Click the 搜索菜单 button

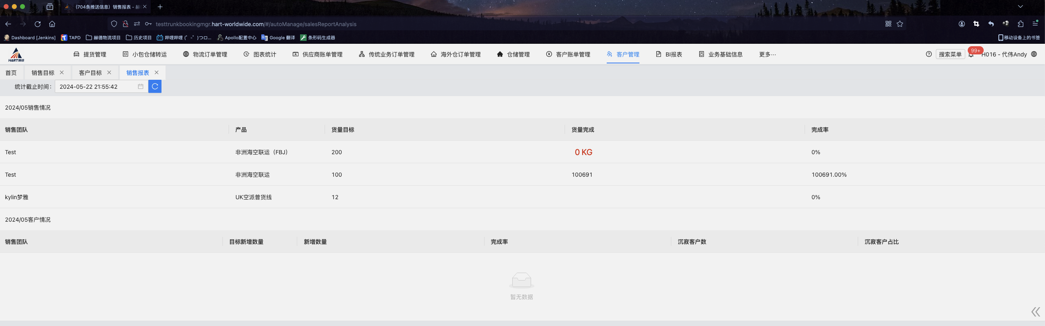pos(950,54)
